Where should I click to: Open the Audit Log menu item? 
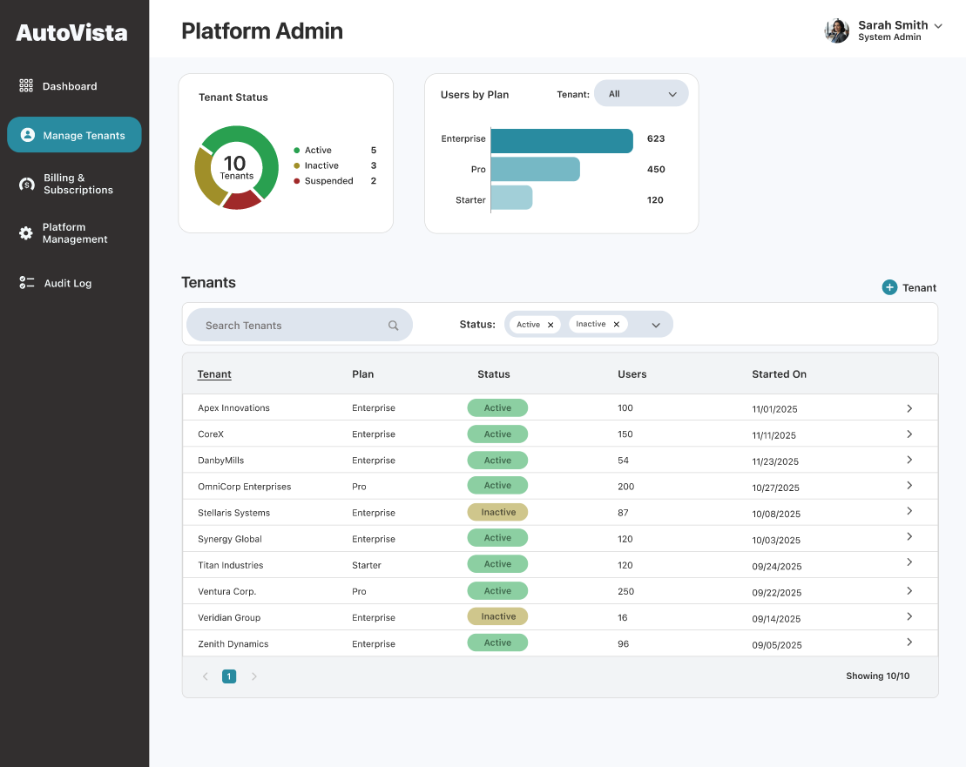[67, 283]
